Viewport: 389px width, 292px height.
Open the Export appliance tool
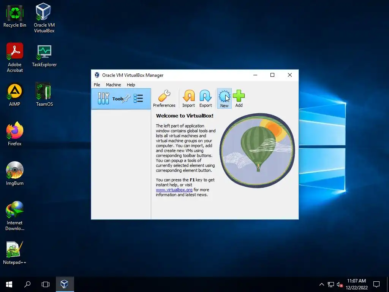[x=206, y=98]
